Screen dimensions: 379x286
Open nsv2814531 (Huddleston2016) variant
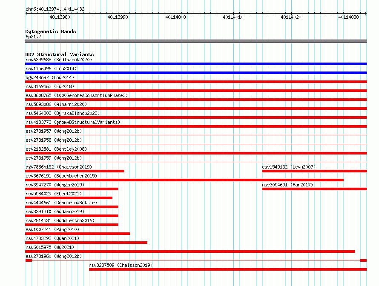[x=60, y=220]
